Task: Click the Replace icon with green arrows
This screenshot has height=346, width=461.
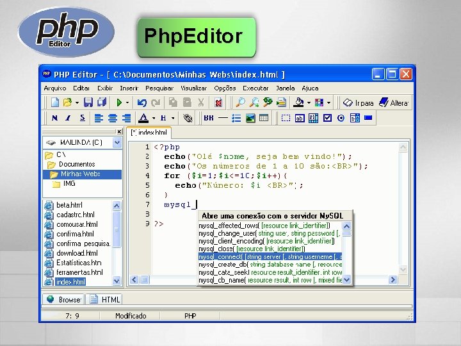Action: 268,103
